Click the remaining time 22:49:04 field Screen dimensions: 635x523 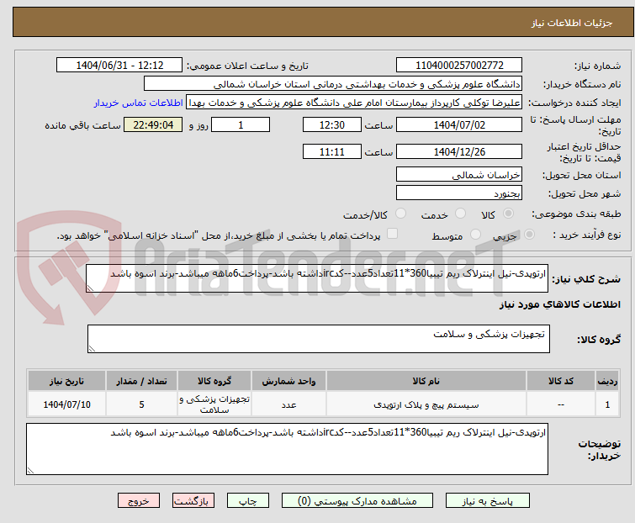pyautogui.click(x=153, y=124)
